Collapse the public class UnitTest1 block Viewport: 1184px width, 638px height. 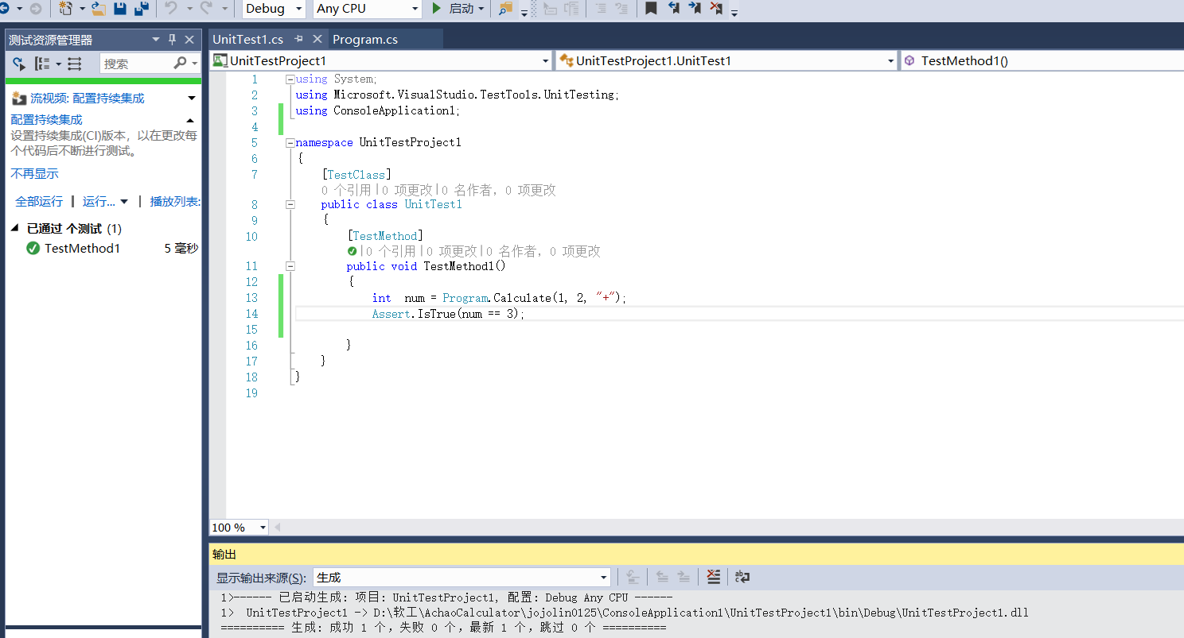(290, 204)
